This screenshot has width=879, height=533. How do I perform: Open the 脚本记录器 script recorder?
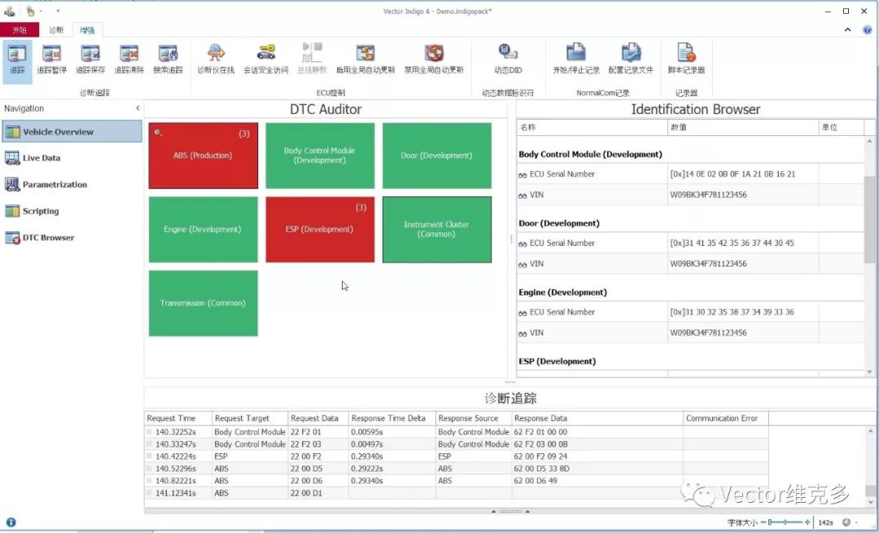(x=686, y=60)
